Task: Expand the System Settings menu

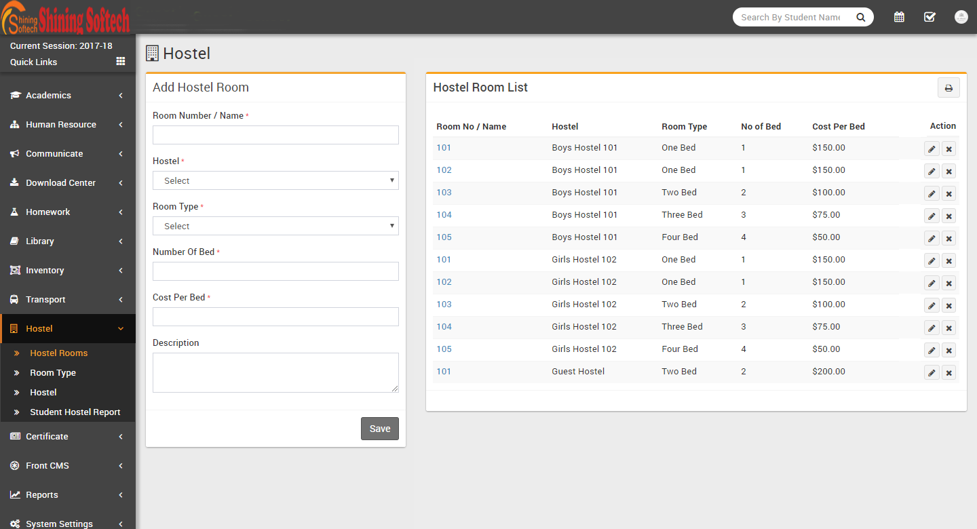Action: [68, 521]
